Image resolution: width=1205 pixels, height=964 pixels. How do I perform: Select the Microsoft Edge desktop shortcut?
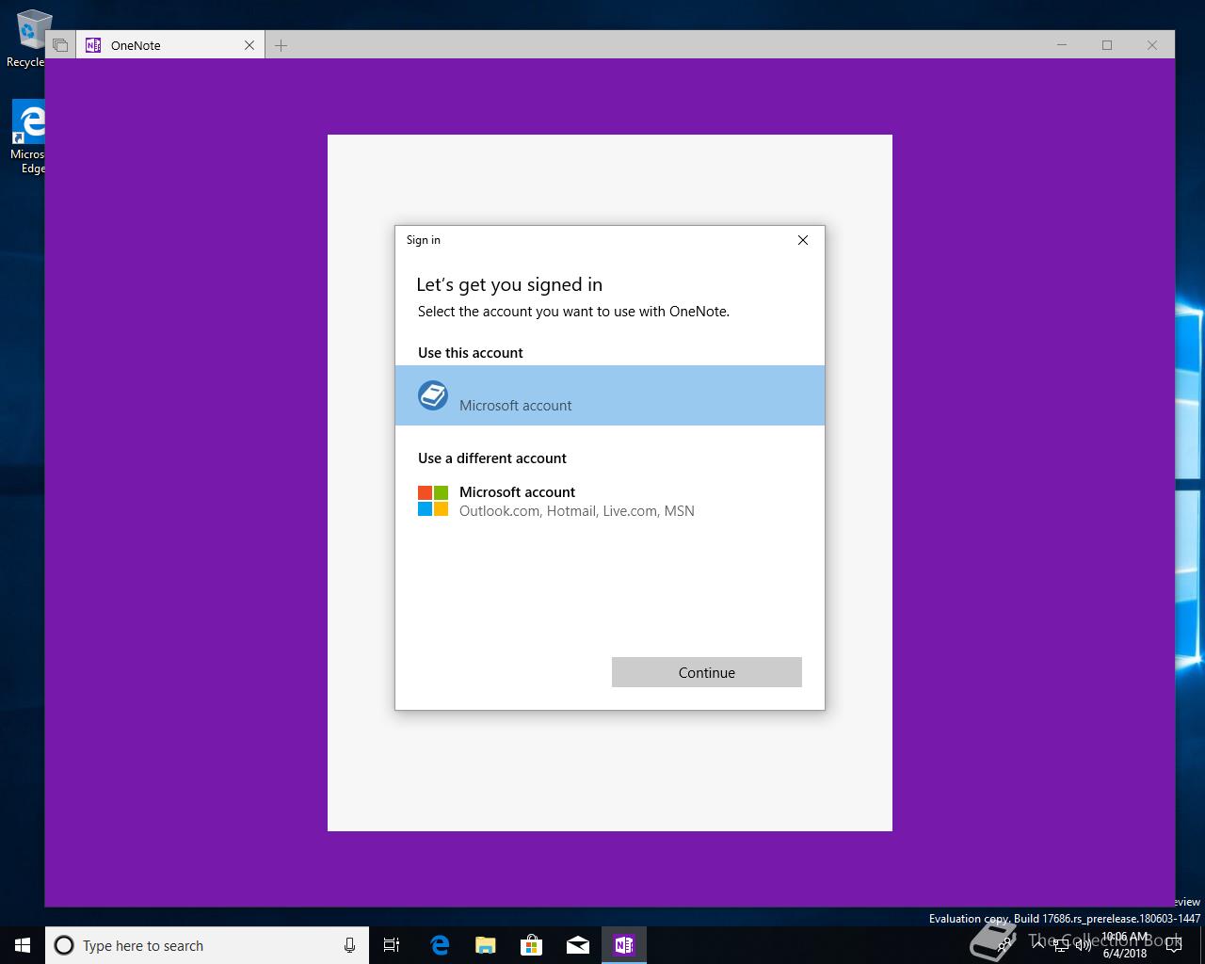point(28,137)
